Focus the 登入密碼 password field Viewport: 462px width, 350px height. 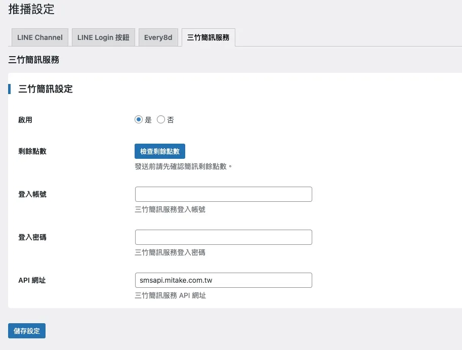coord(223,237)
